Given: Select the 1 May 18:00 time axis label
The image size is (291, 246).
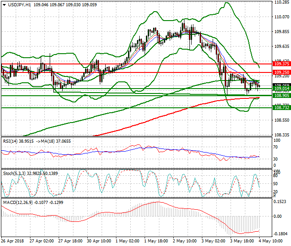Looking at the screenshot, I should tap(156, 241).
